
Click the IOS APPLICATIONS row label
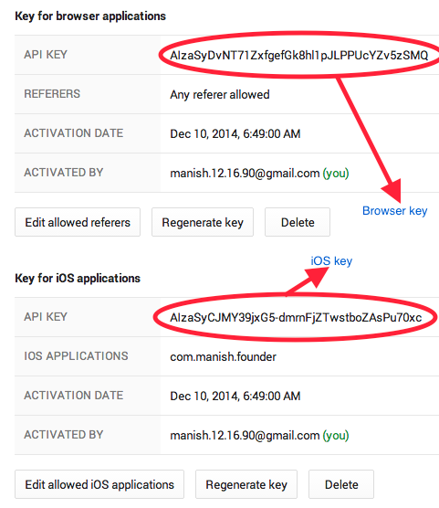click(x=76, y=356)
